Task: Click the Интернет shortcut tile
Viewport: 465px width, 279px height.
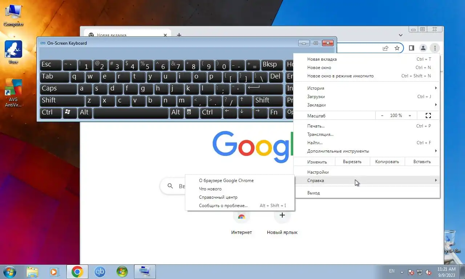Action: coord(242,222)
